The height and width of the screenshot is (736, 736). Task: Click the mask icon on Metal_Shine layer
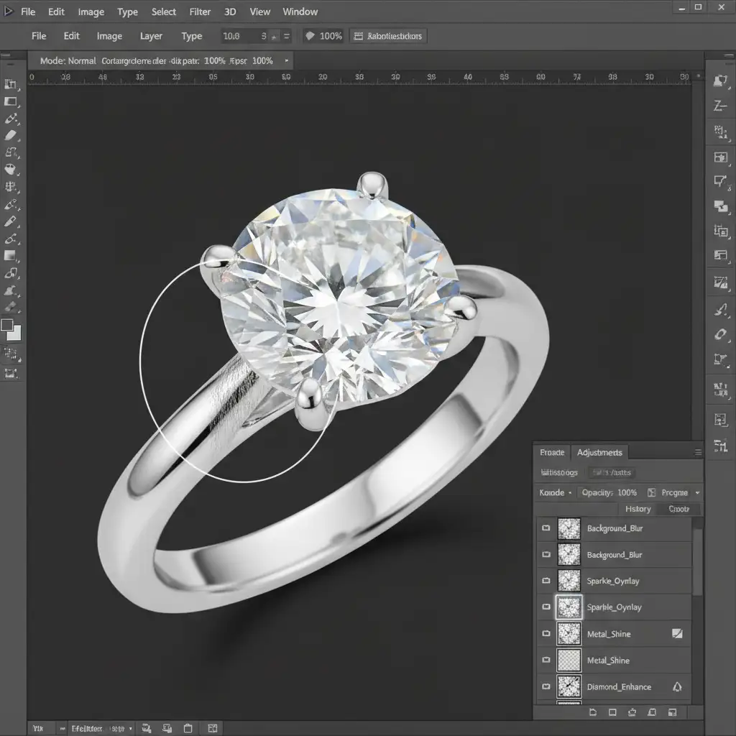point(676,634)
